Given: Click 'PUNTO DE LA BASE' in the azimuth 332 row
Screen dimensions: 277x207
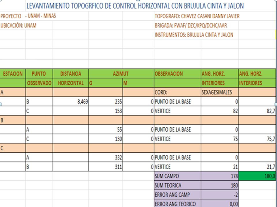Looking at the screenshot, I should (x=177, y=157).
